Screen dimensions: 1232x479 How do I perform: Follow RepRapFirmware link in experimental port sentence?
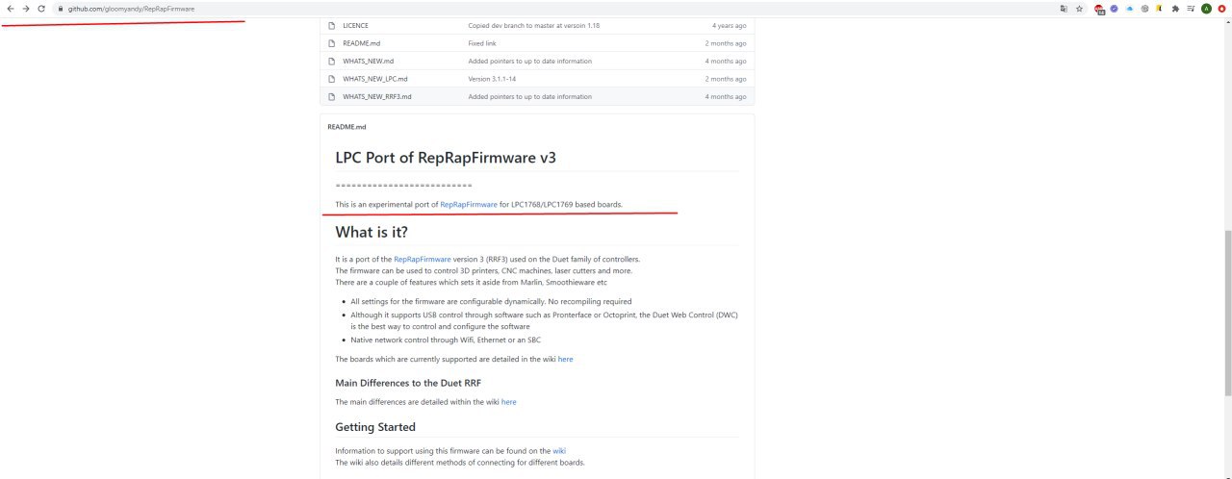click(469, 204)
